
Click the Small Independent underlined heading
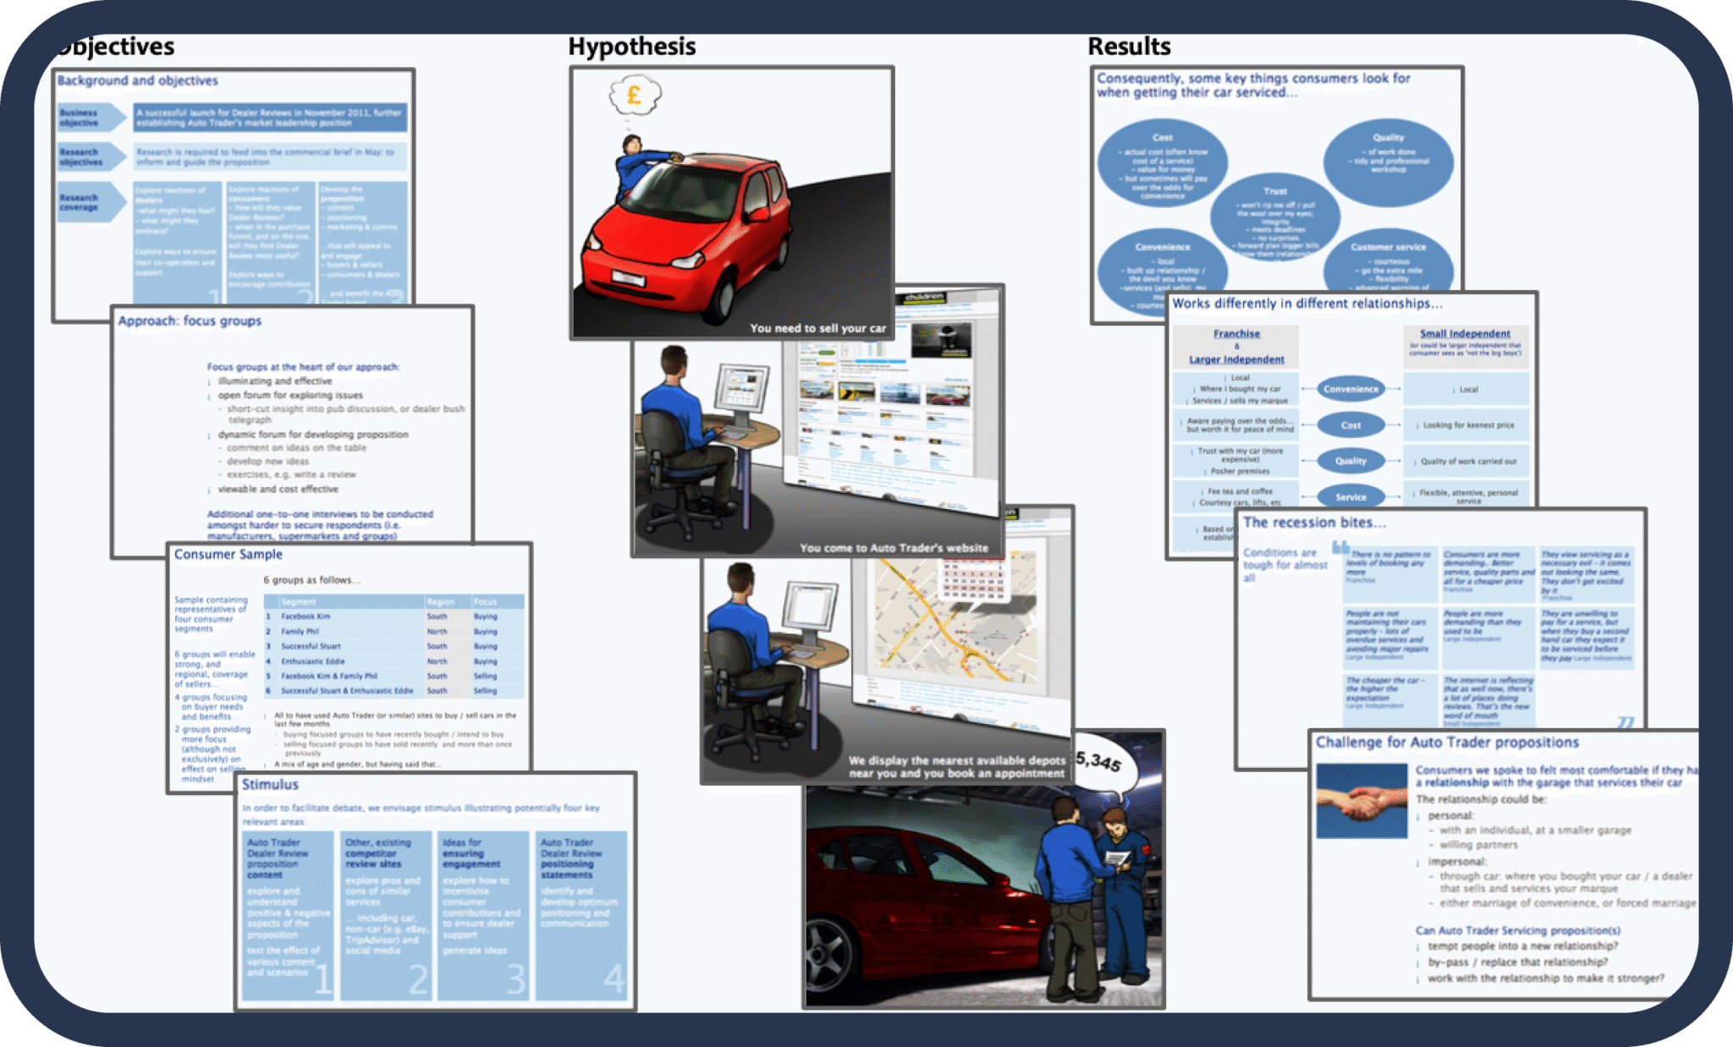point(1465,334)
